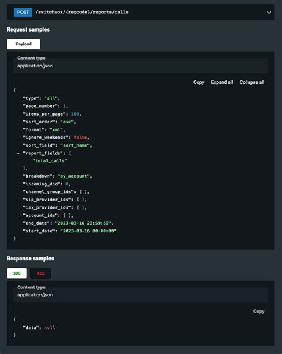
Task: Click the "sip_provider_ids" line
Action: tap(55, 200)
